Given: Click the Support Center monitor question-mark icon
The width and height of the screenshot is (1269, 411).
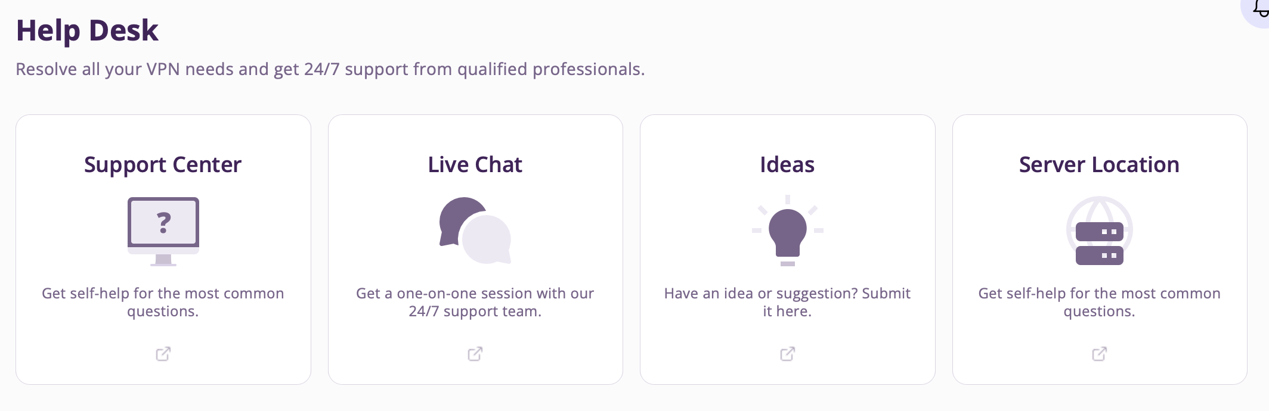Looking at the screenshot, I should click(163, 231).
